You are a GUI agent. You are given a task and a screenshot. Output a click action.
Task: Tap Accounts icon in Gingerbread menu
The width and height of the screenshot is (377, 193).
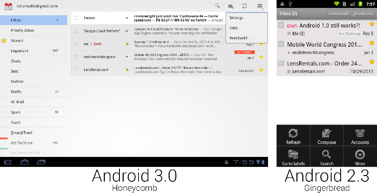360,137
